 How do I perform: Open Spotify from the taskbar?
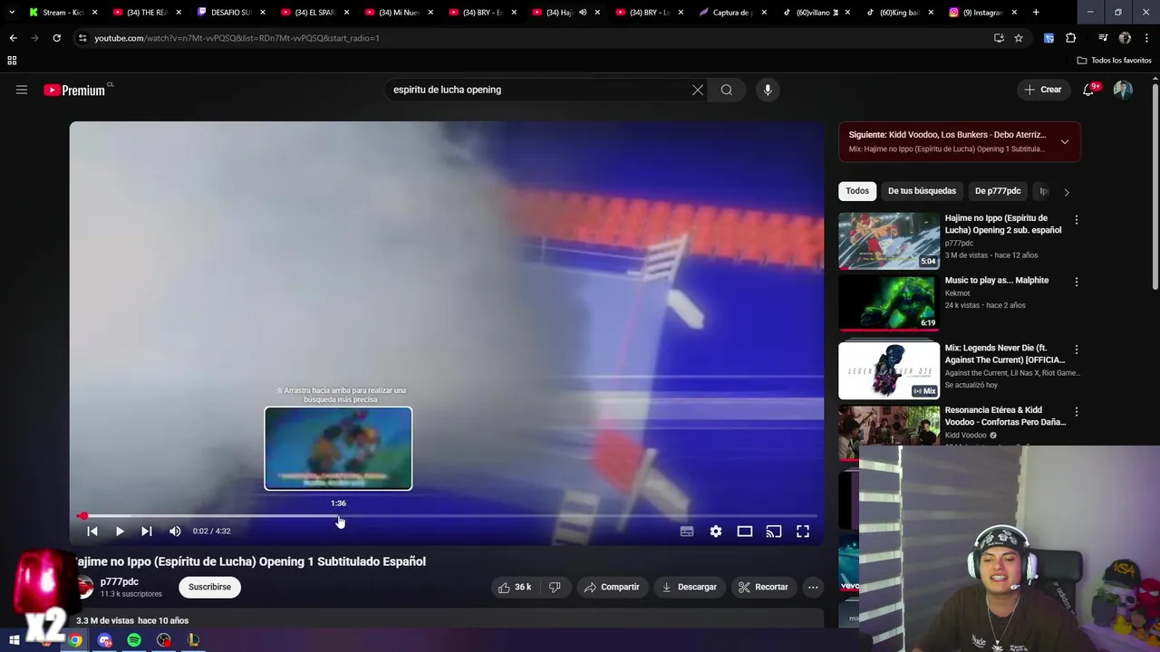coord(134,640)
